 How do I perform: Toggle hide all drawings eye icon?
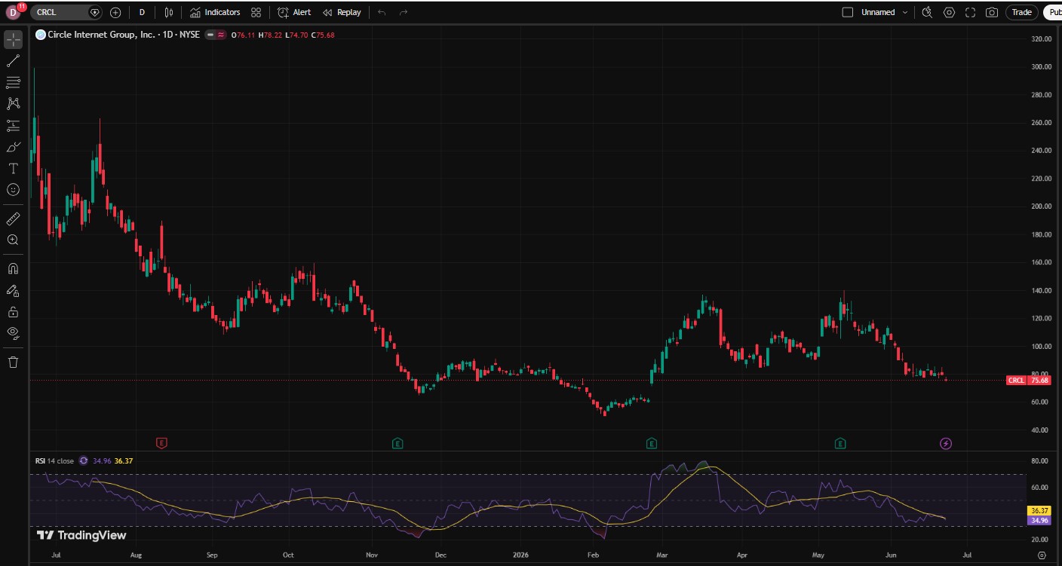tap(14, 332)
